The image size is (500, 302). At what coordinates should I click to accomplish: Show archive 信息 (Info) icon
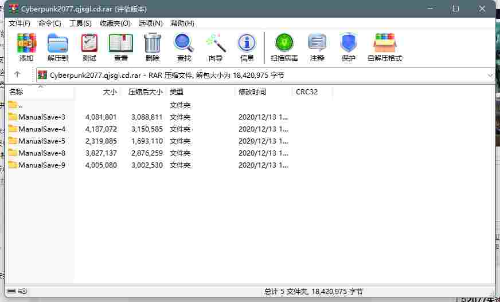(x=247, y=43)
